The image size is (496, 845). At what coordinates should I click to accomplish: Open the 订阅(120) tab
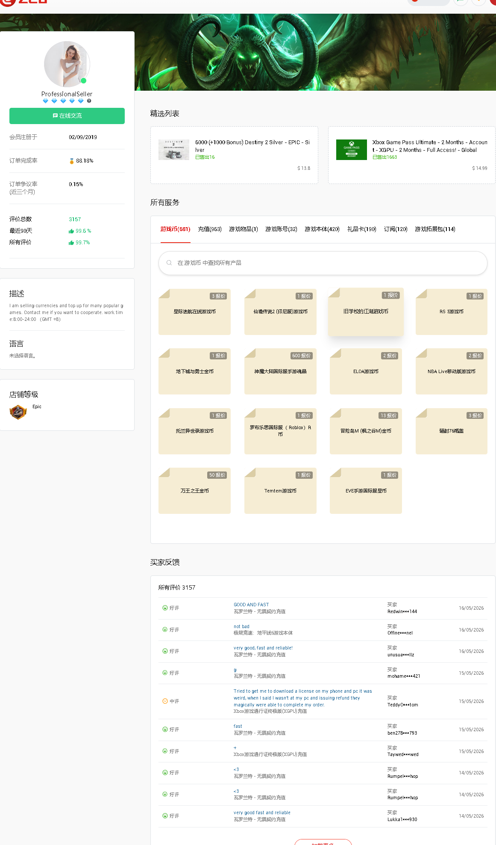[x=396, y=229]
